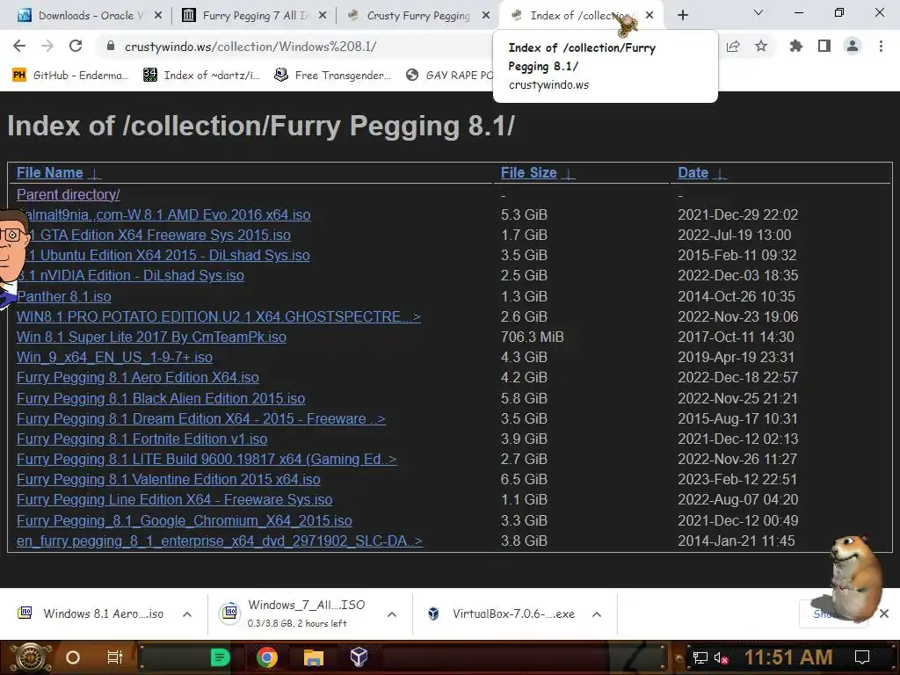Open the Ubuntu Edition X64 2015 link

[x=169, y=256]
